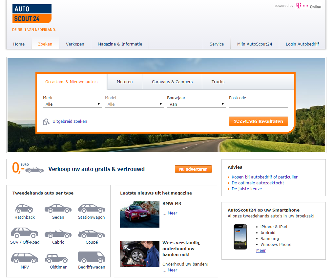This screenshot has width=333, height=280.
Task: Open the BMW M3 article thumbnail
Action: click(139, 215)
